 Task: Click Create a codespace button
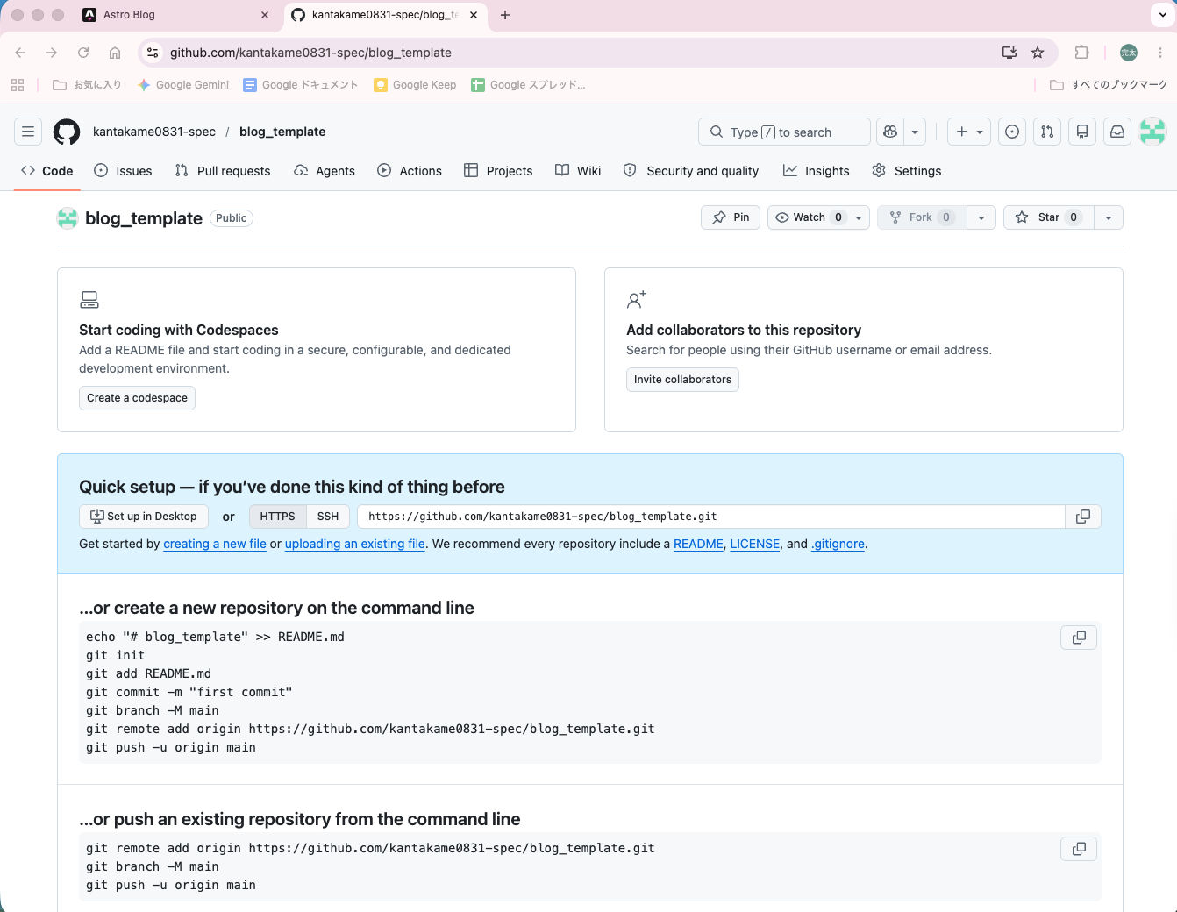[137, 398]
